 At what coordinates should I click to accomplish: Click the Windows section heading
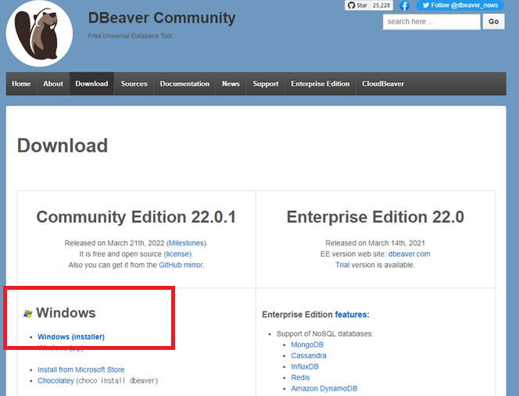66,312
